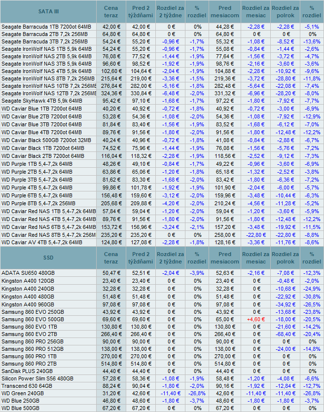Click 'Rozdiel za 2 týždne' header in SSD table
The width and height of the screenshot is (324, 412).
pos(171,258)
